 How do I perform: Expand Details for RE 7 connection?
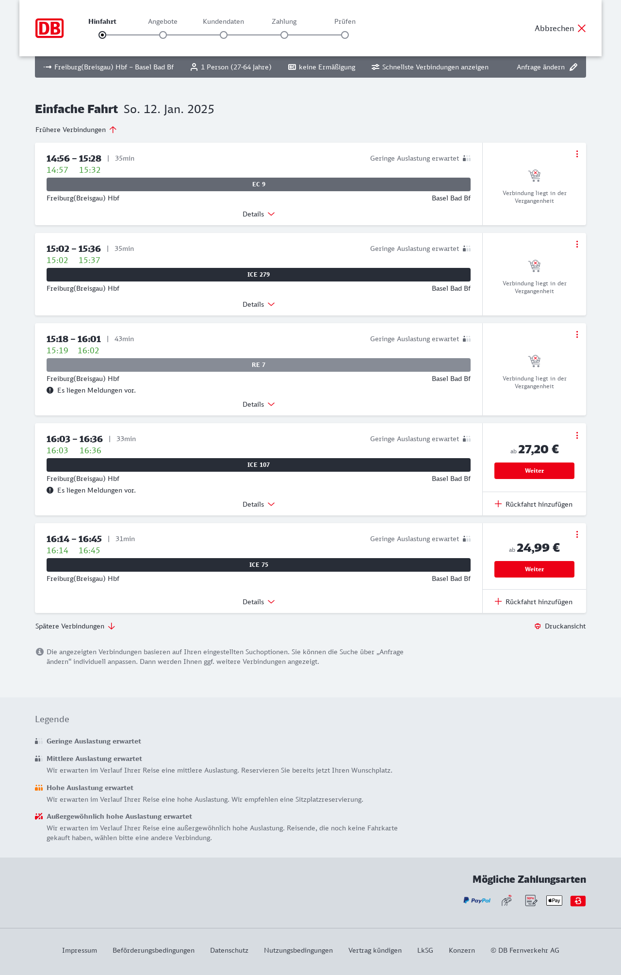pos(259,404)
